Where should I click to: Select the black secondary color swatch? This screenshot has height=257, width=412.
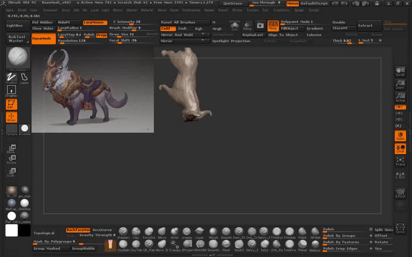(x=24, y=230)
